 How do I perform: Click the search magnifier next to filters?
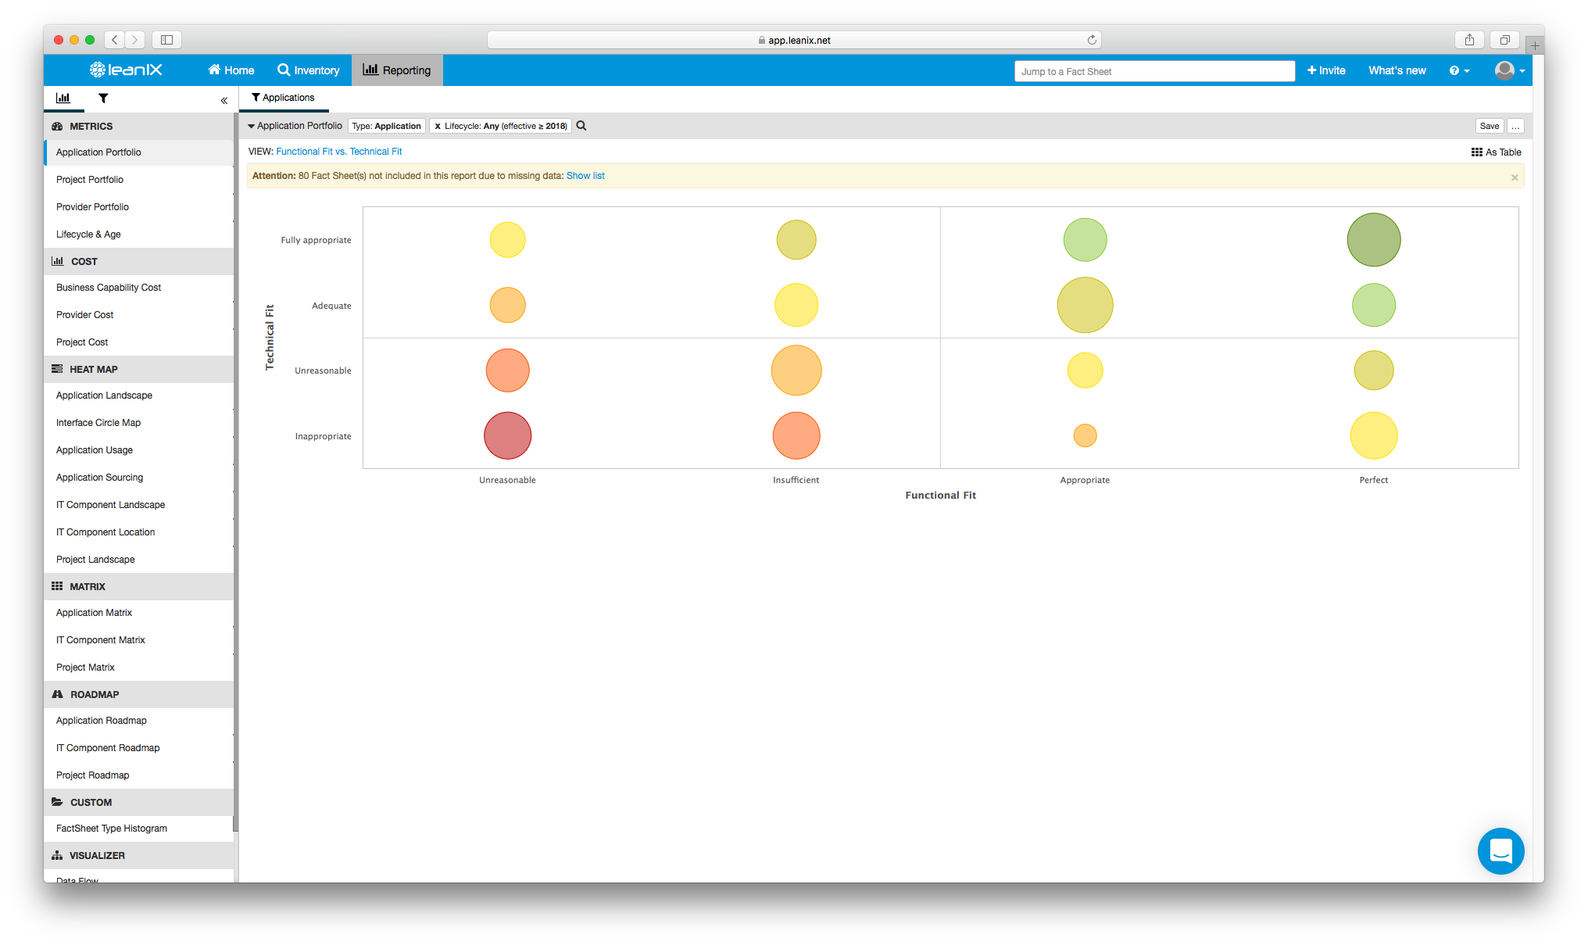coord(581,126)
